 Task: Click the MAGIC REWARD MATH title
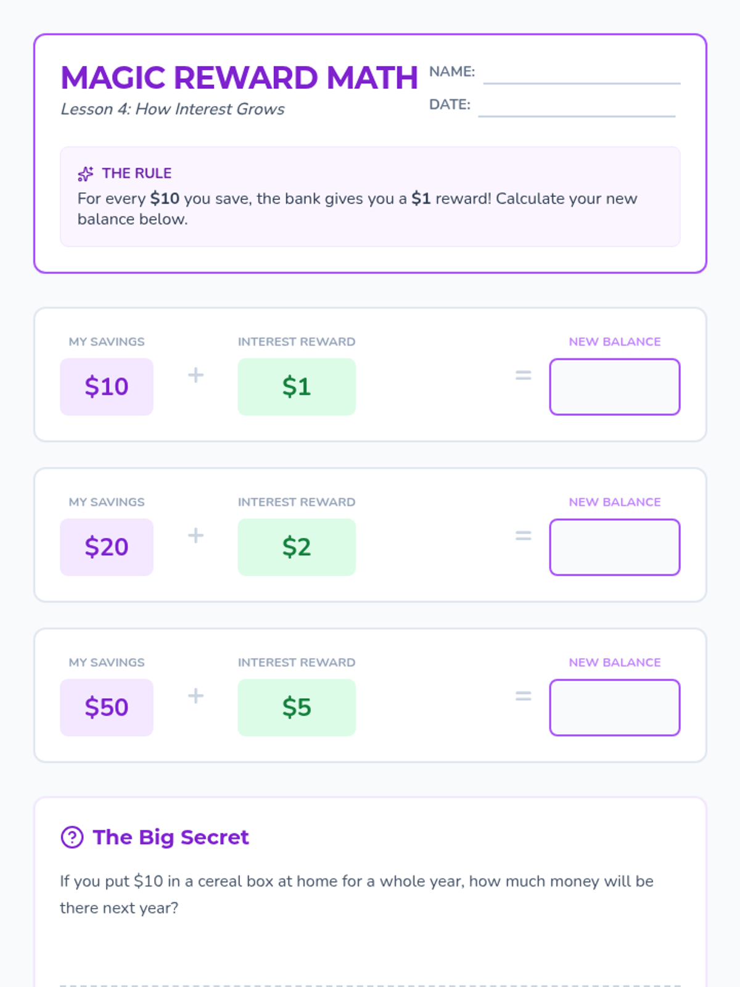[x=239, y=78]
